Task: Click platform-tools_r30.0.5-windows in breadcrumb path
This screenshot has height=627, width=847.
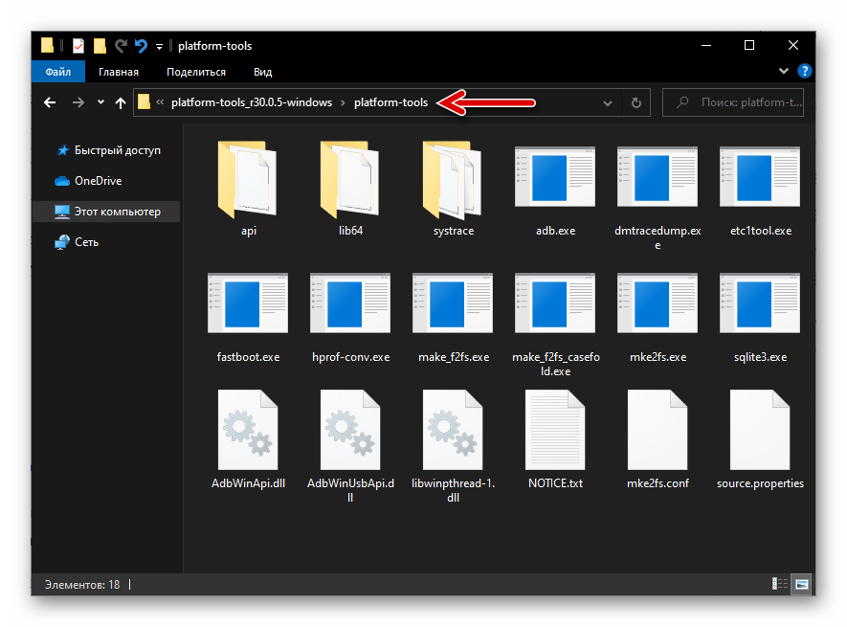Action: [x=251, y=103]
